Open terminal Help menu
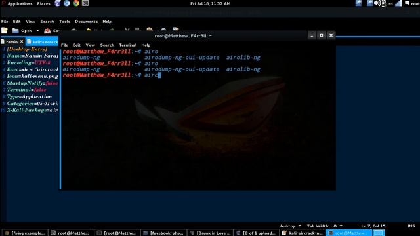The width and height of the screenshot is (420, 236). pos(146,45)
